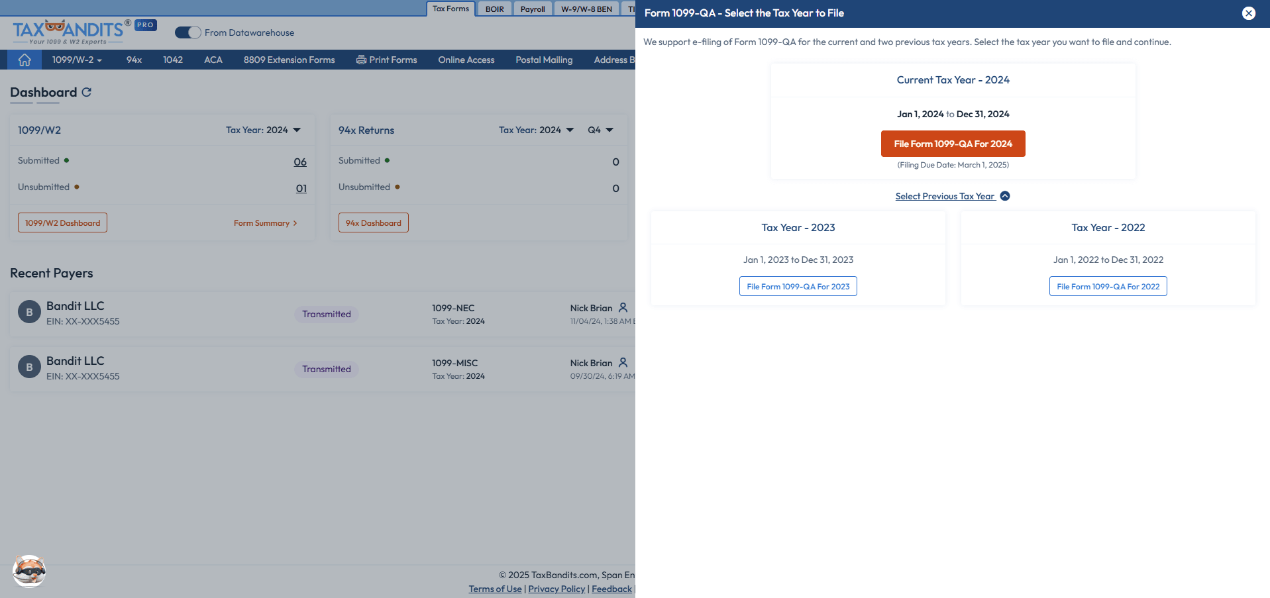Open Terms of Use link
Image resolution: width=1270 pixels, height=598 pixels.
(495, 589)
